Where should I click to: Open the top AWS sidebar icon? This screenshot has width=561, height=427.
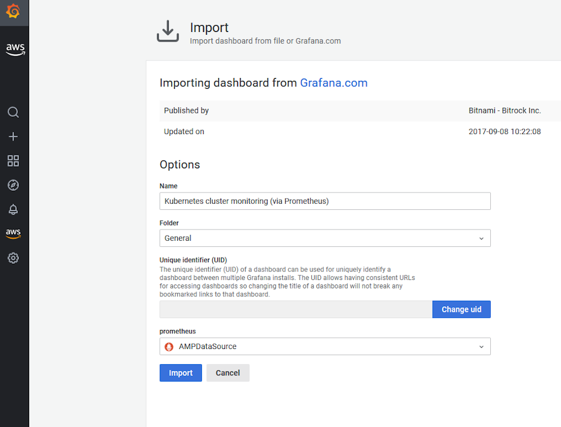(15, 49)
